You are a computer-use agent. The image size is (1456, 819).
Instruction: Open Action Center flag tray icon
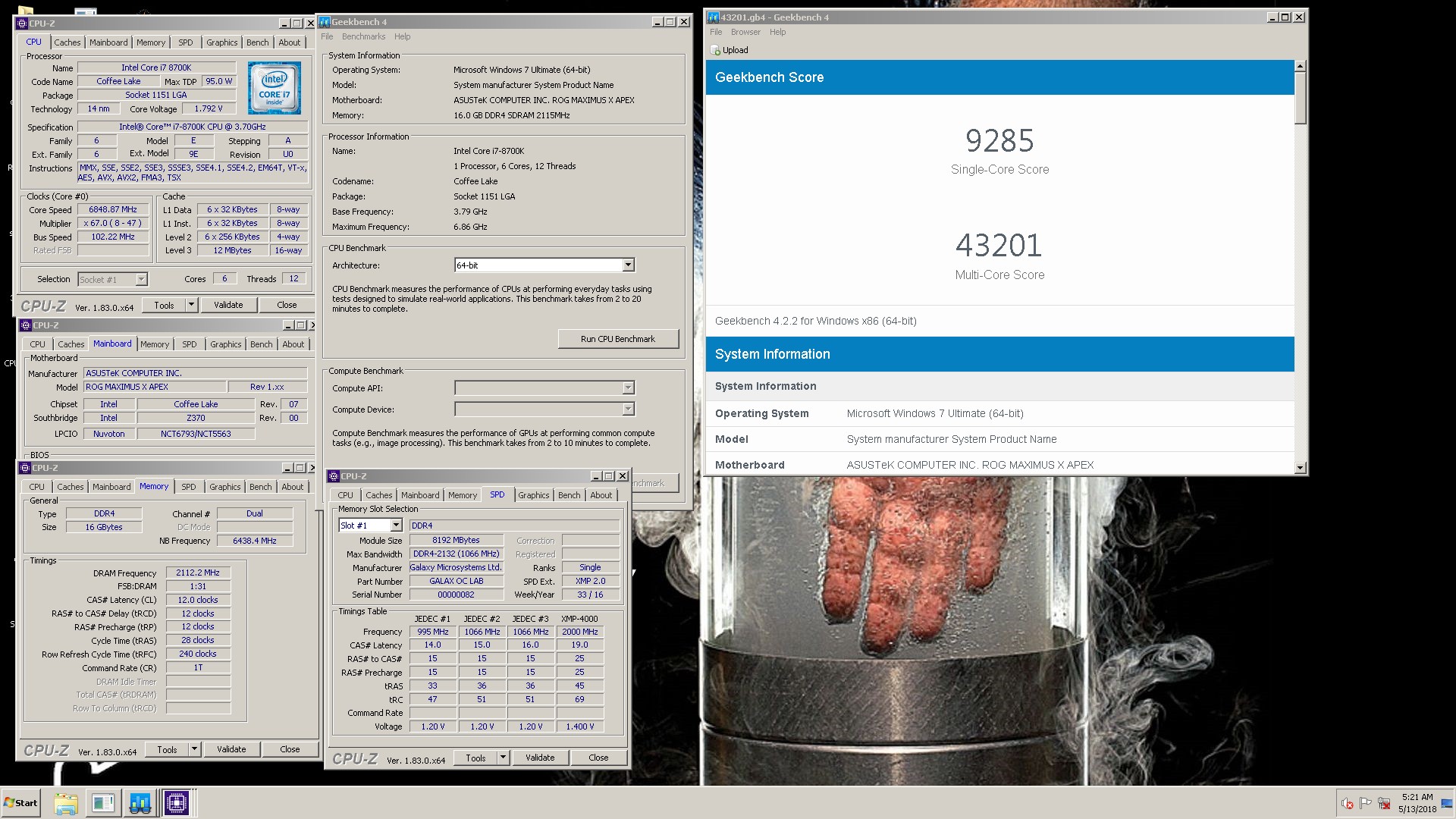coord(1366,803)
